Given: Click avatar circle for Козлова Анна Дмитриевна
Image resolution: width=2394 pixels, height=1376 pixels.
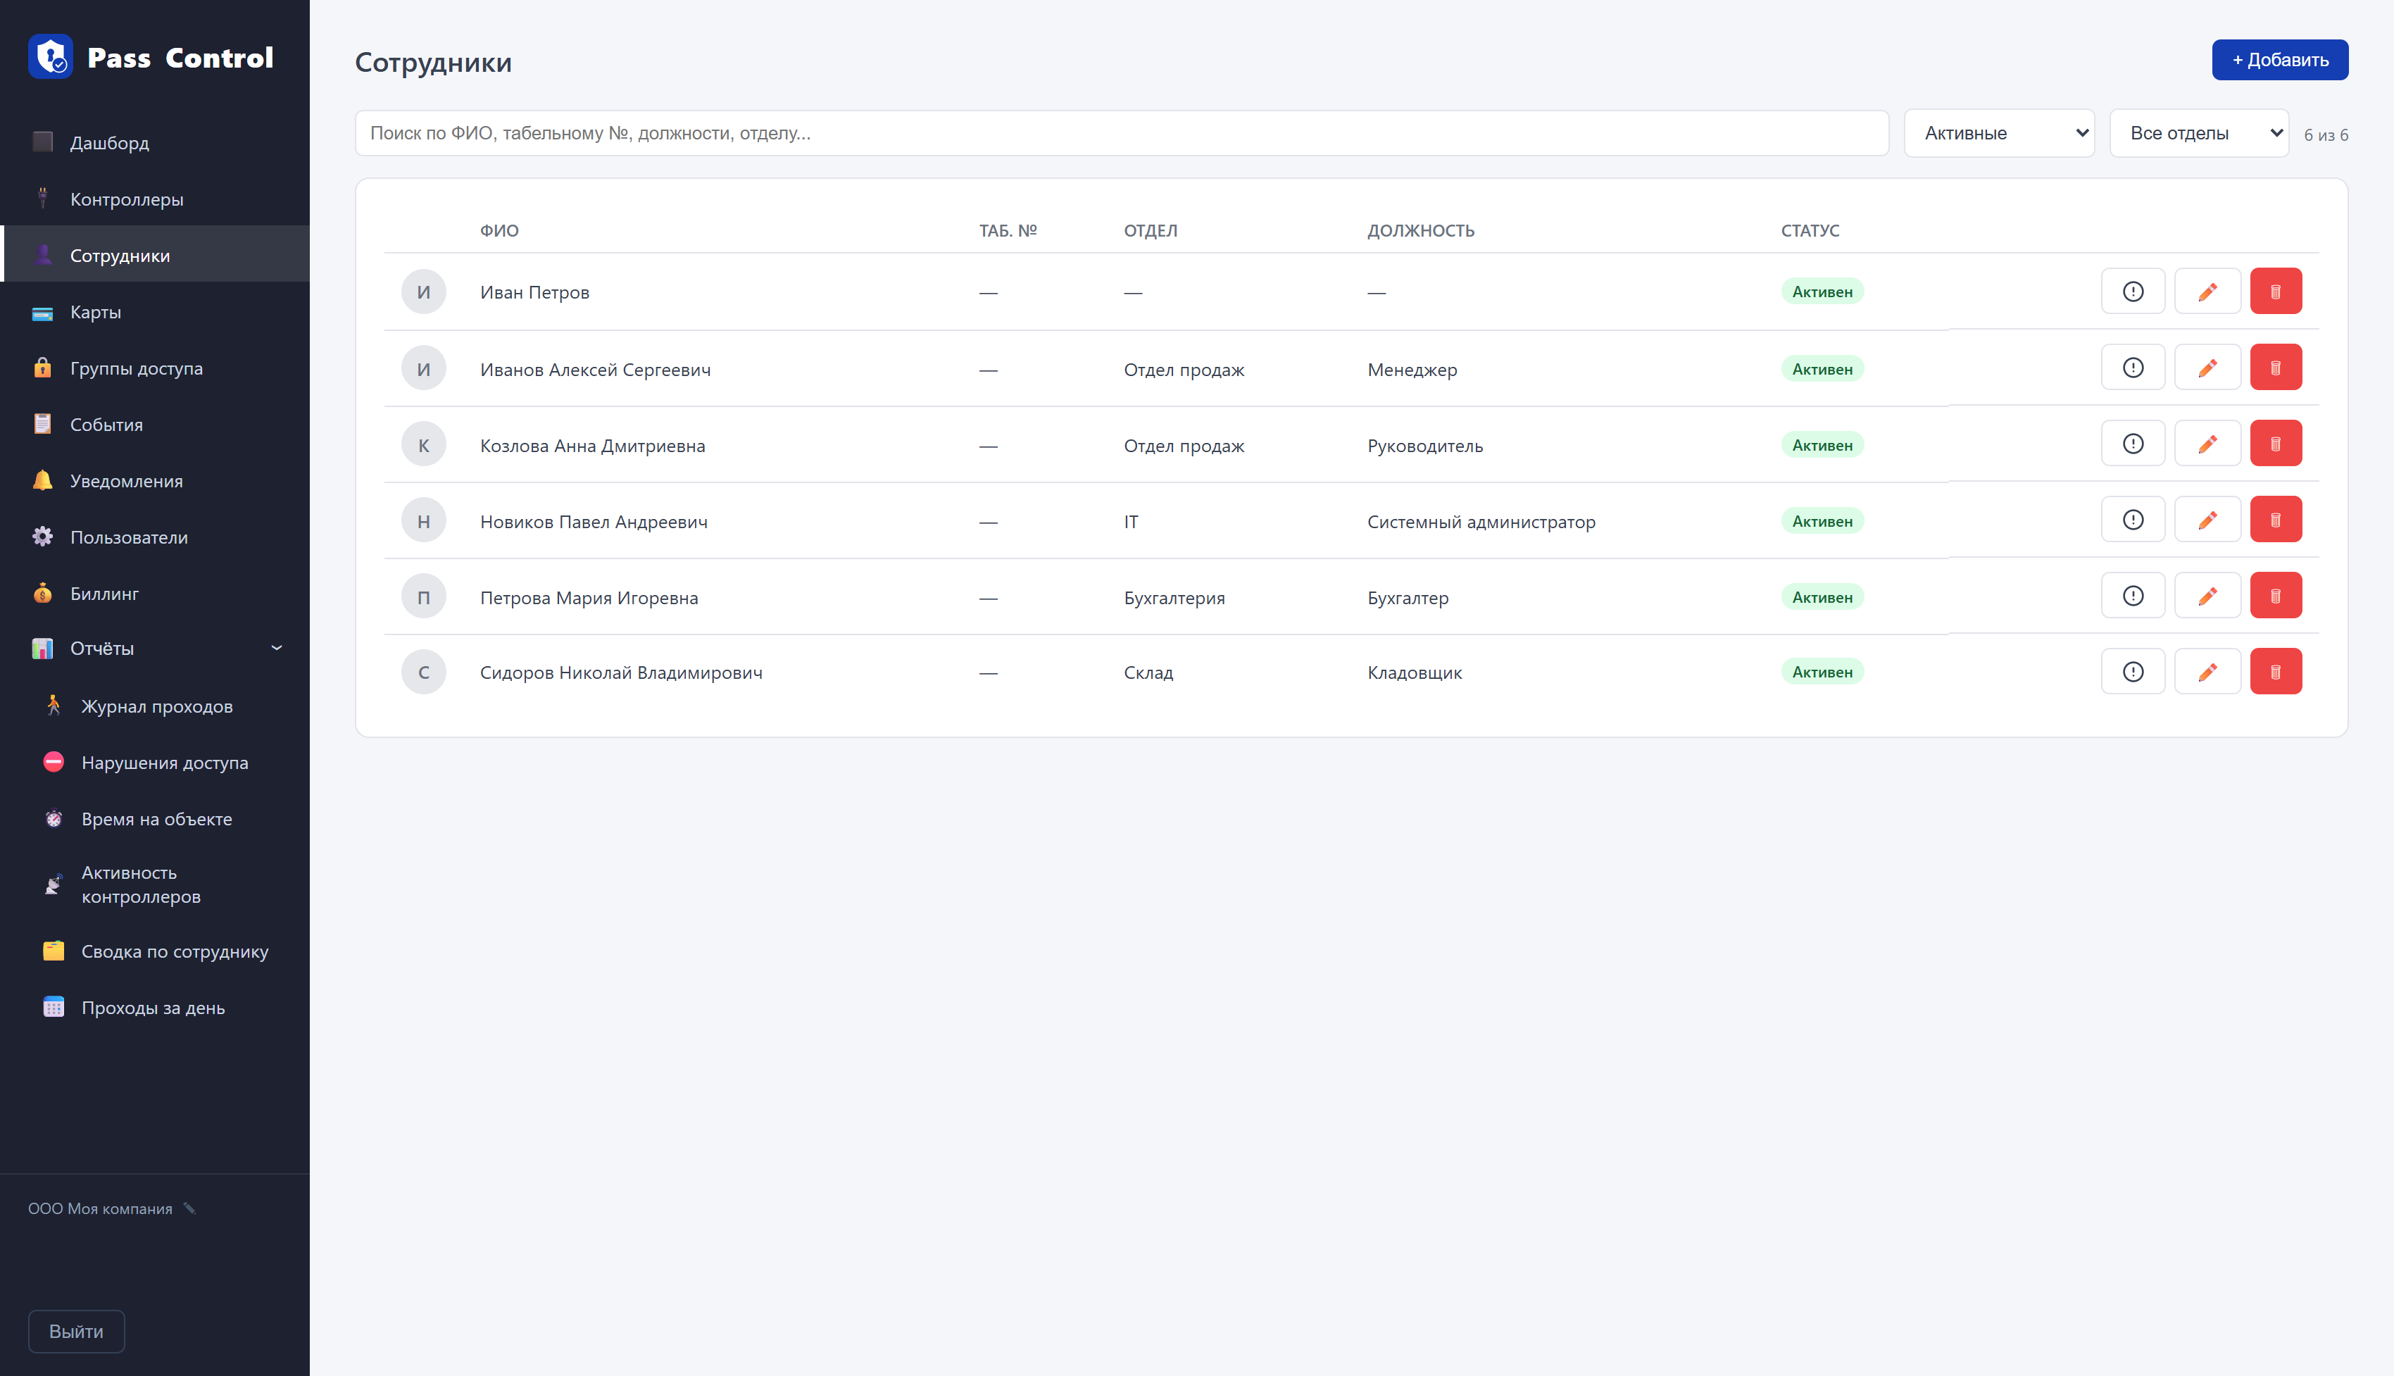Looking at the screenshot, I should [x=423, y=444].
